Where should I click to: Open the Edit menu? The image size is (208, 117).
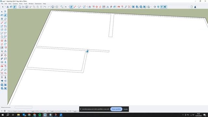point(6,4)
